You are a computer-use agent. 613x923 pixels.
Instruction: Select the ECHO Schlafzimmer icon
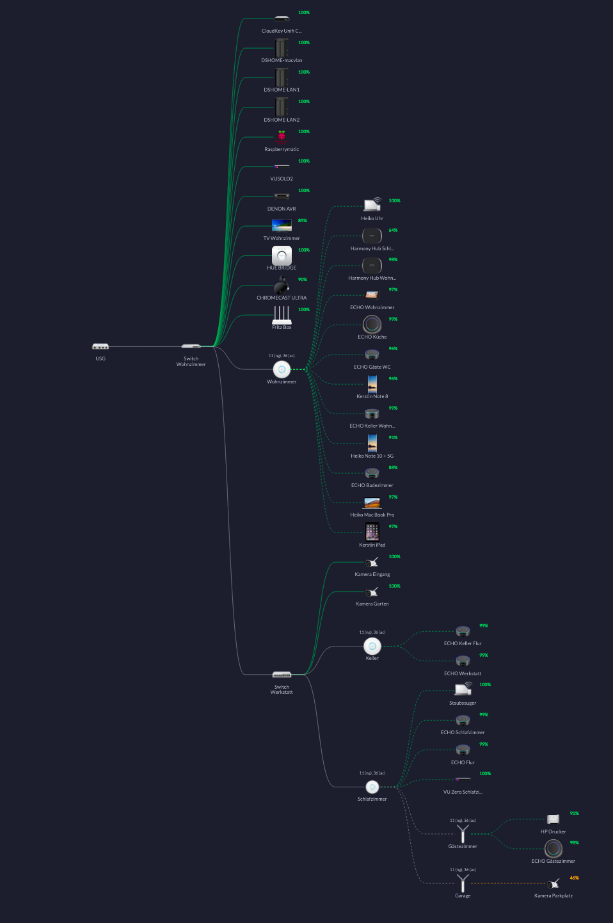463,720
